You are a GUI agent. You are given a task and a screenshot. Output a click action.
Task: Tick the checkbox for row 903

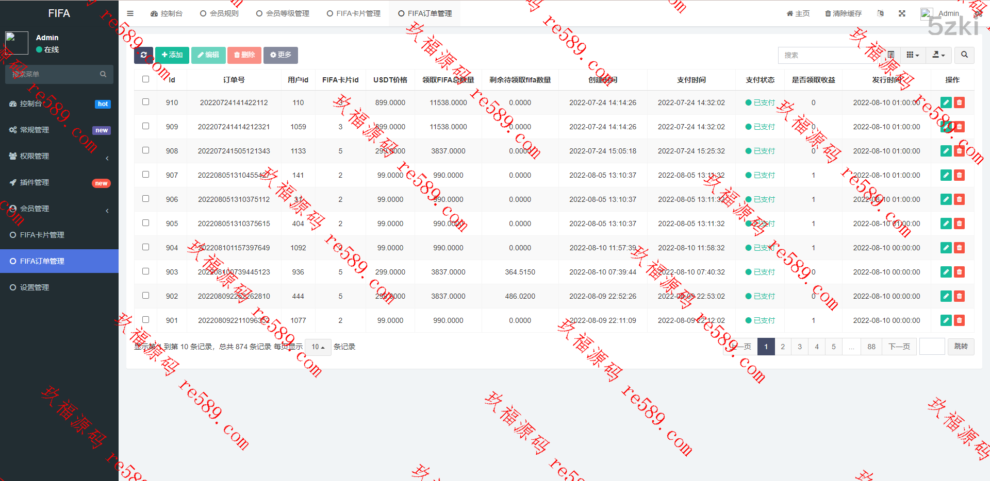coord(145,271)
